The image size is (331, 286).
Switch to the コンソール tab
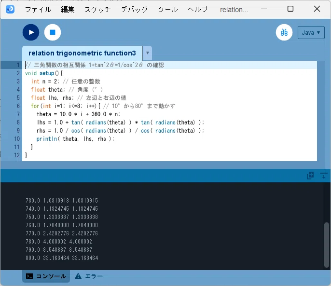(x=46, y=276)
